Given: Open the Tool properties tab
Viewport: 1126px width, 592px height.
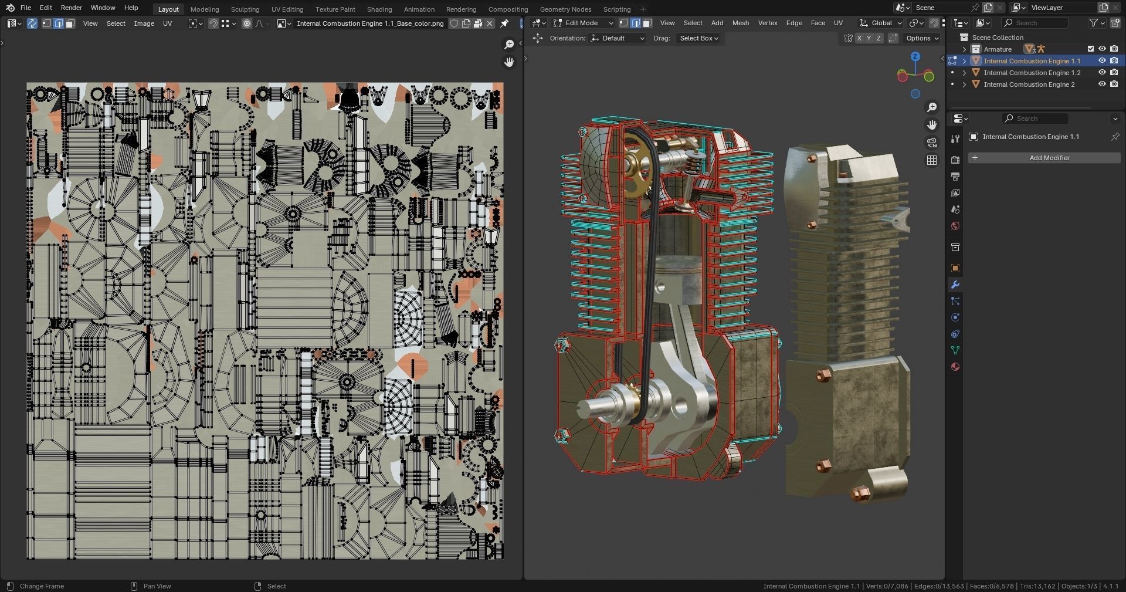Looking at the screenshot, I should click(955, 139).
